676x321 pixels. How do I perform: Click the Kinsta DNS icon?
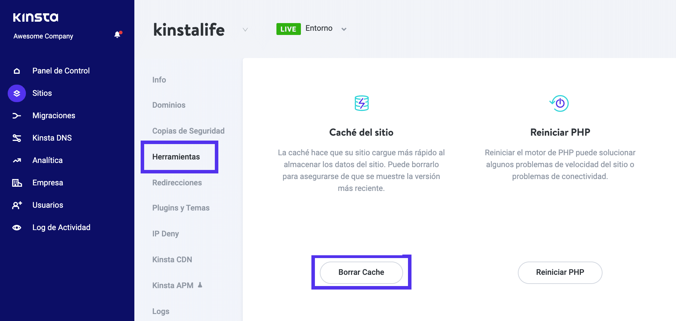17,138
